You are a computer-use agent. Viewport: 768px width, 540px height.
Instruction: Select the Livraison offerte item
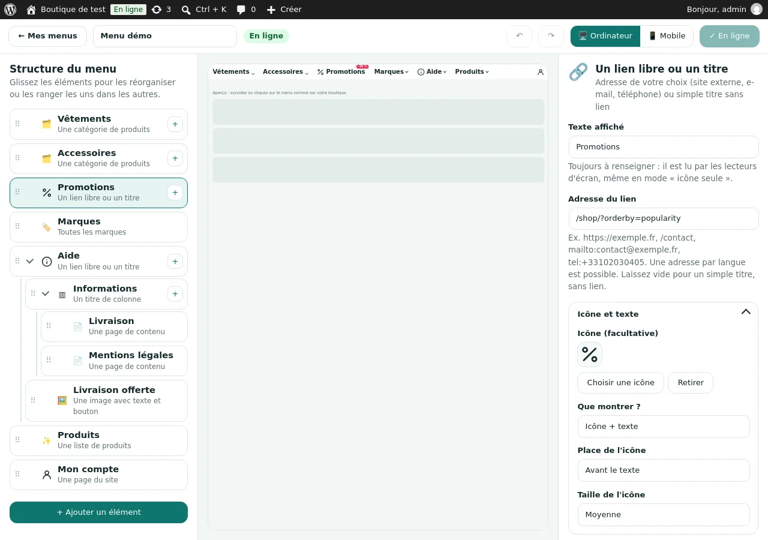[x=106, y=400]
